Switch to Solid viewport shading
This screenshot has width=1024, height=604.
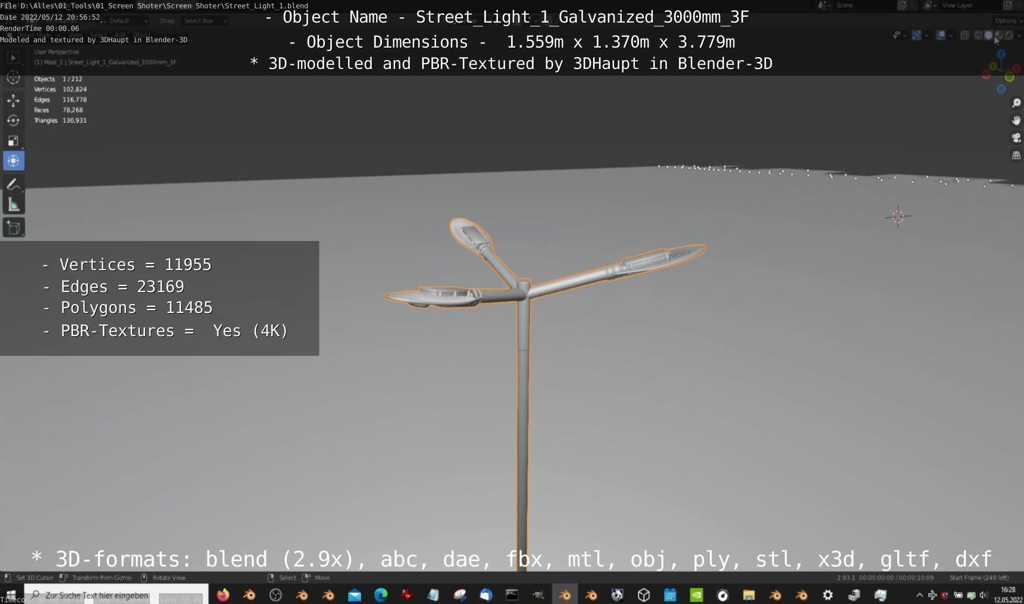(x=988, y=35)
